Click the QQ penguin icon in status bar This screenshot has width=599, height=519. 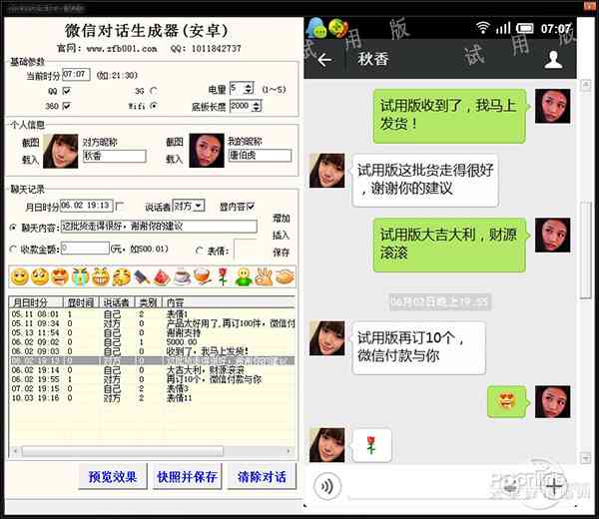point(316,28)
